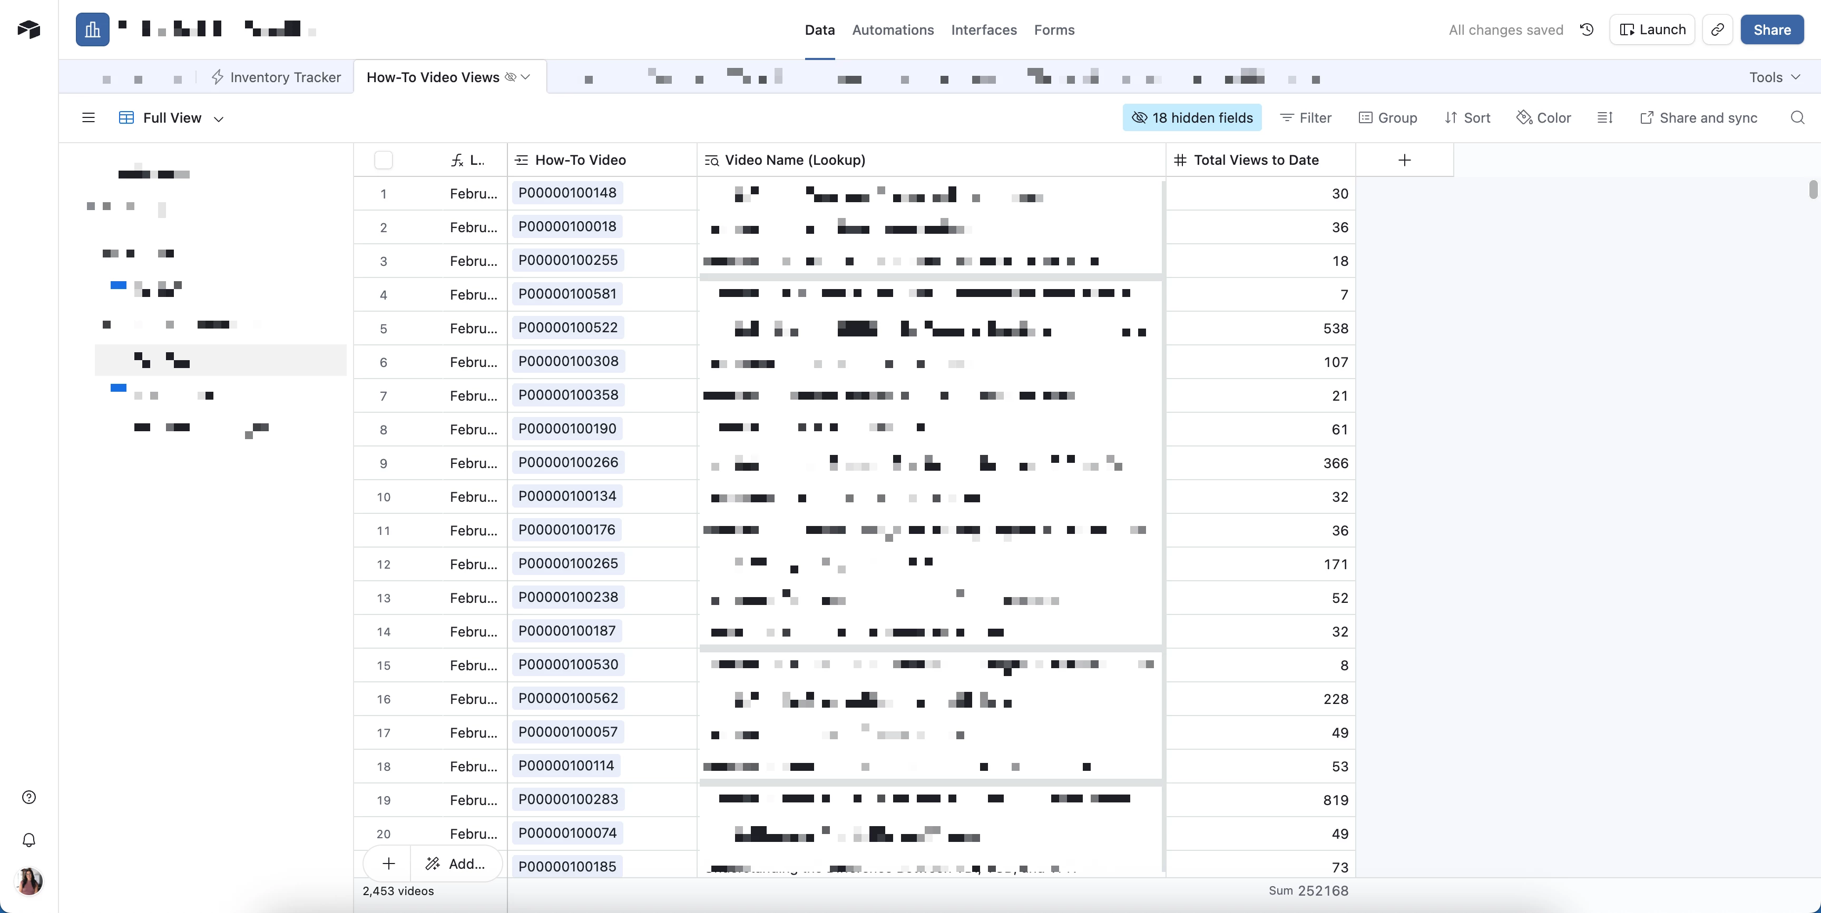Open linked record P00000100522
1821x913 pixels.
tap(567, 328)
